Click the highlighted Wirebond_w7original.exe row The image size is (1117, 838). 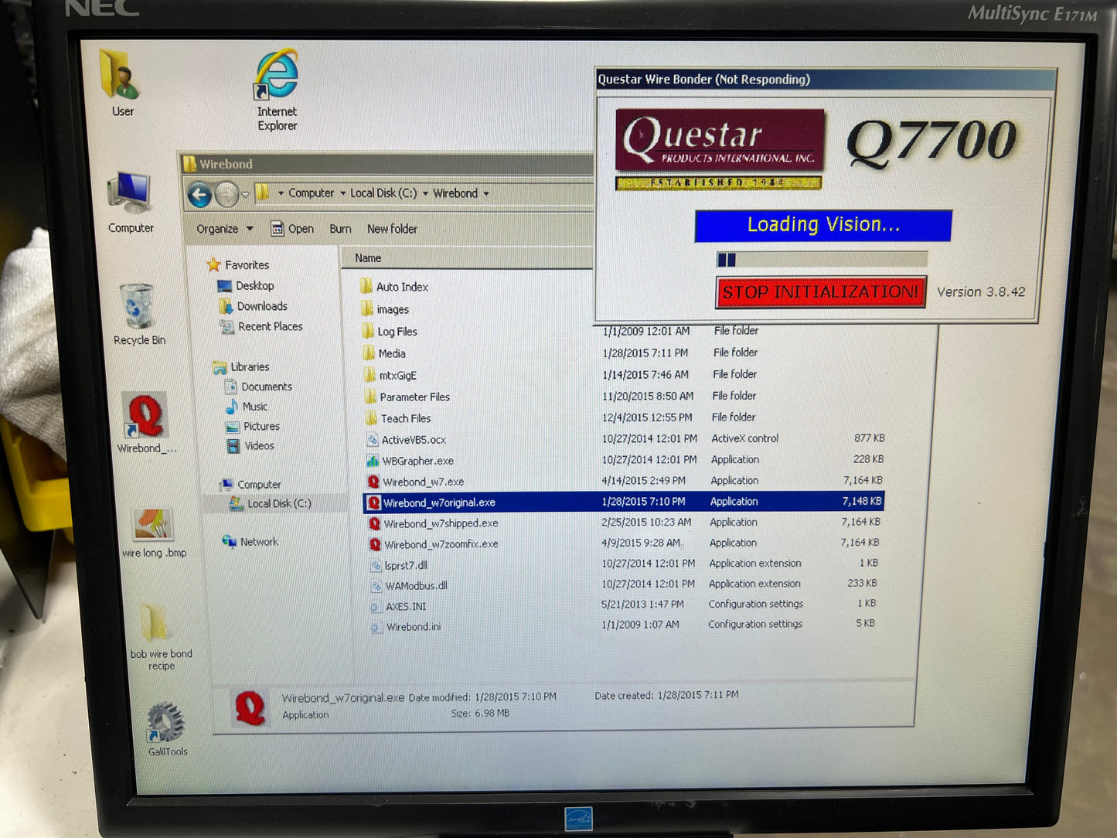pos(624,502)
